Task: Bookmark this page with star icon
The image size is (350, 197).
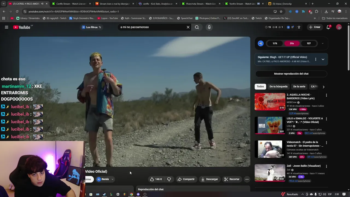Action: coord(281,11)
